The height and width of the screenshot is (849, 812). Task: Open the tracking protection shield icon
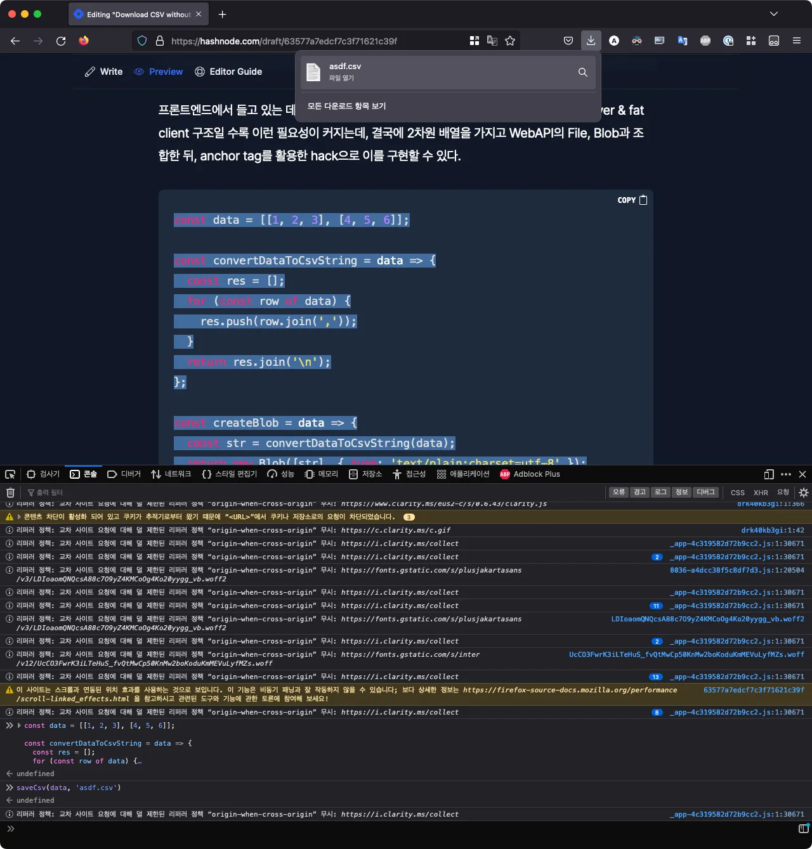(142, 41)
